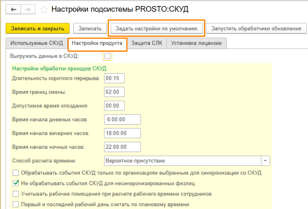Enable 'Выгружать данные в СКУД' checkbox
The image size is (308, 209).
click(108, 56)
